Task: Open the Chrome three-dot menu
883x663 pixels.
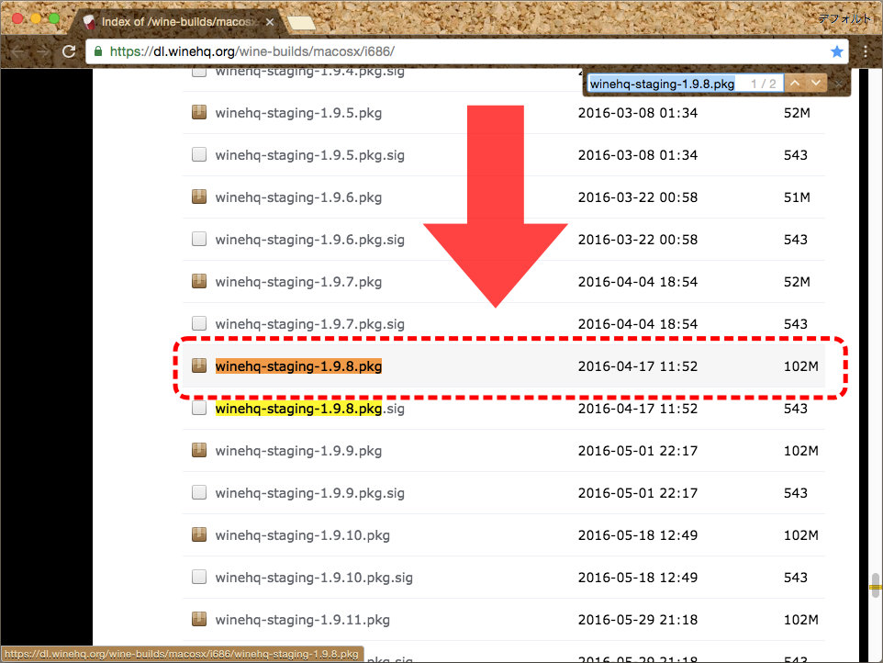Action: pyautogui.click(x=866, y=51)
